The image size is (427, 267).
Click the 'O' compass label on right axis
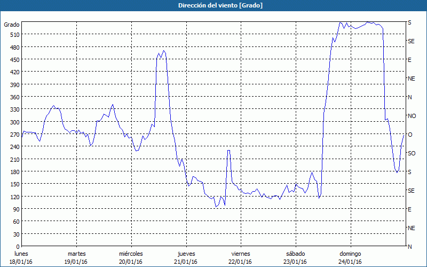[410, 135]
